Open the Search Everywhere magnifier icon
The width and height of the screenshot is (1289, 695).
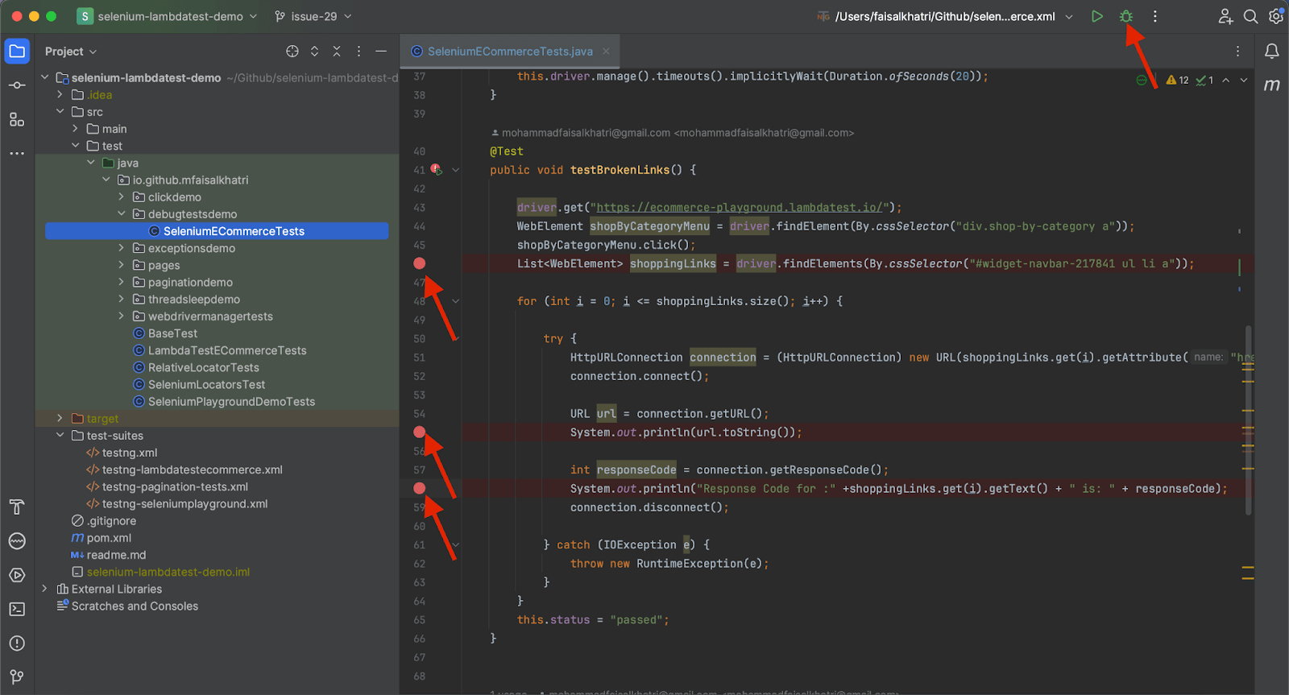point(1250,16)
